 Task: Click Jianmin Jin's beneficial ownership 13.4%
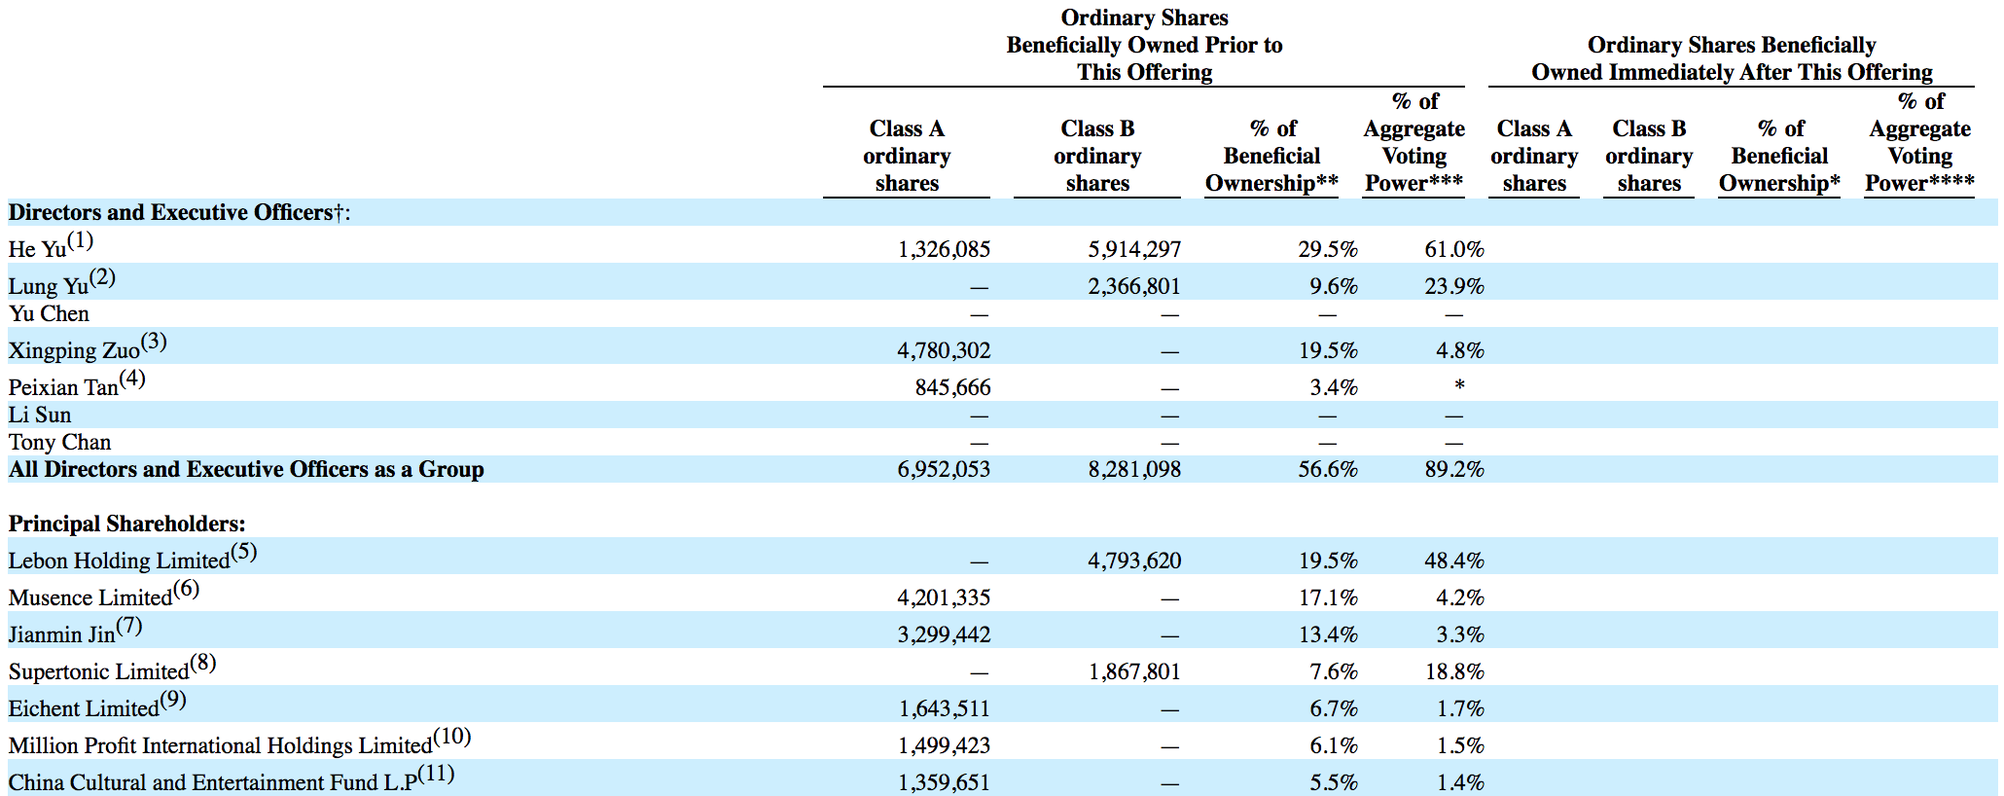[1328, 634]
